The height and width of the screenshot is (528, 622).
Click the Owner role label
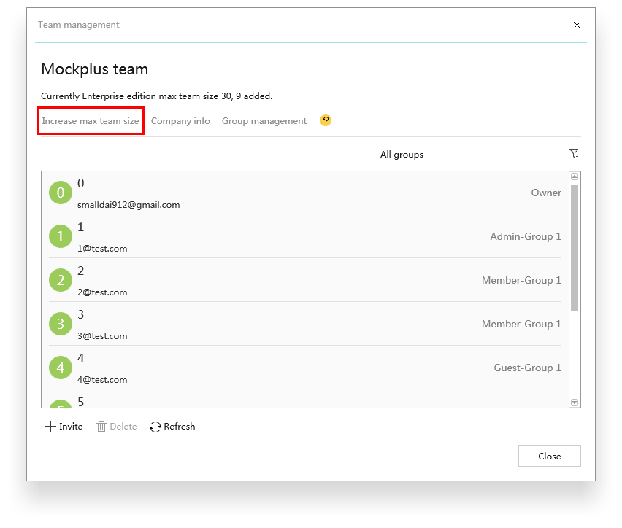click(x=546, y=193)
